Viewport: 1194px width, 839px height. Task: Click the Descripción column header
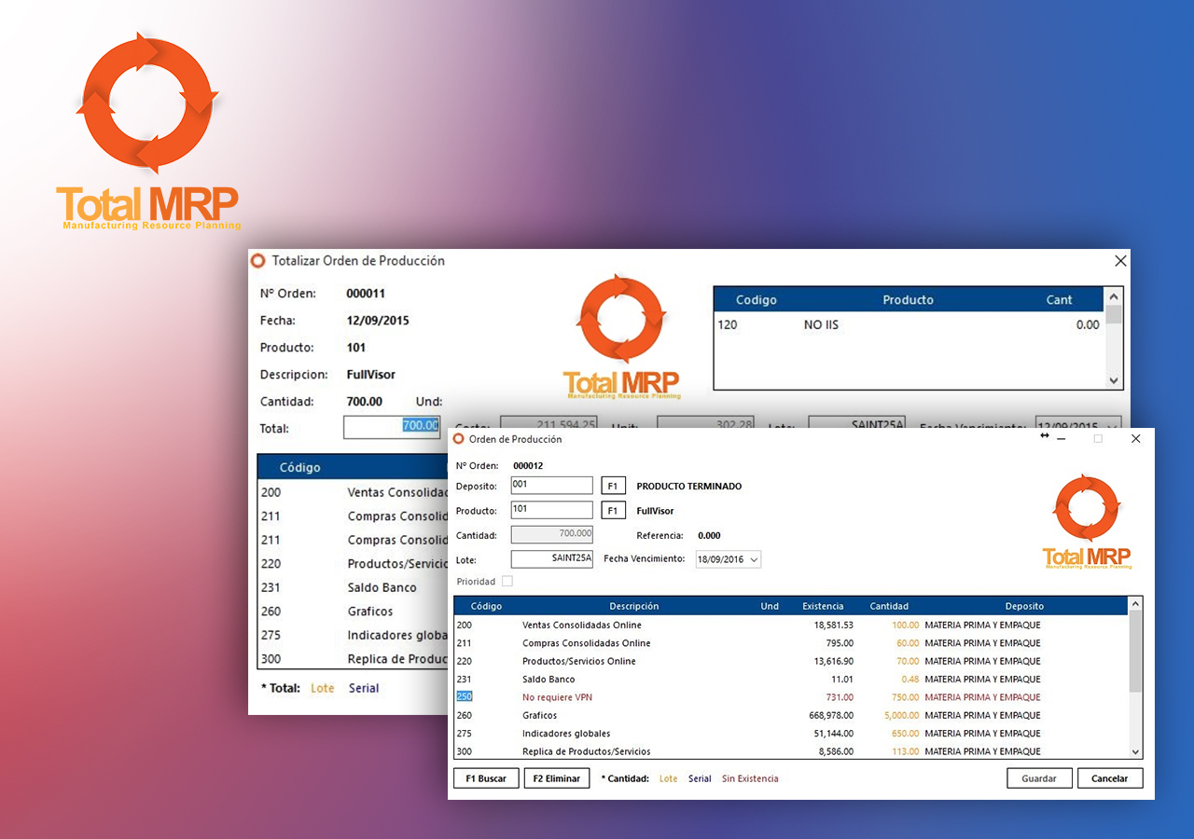coord(633,606)
